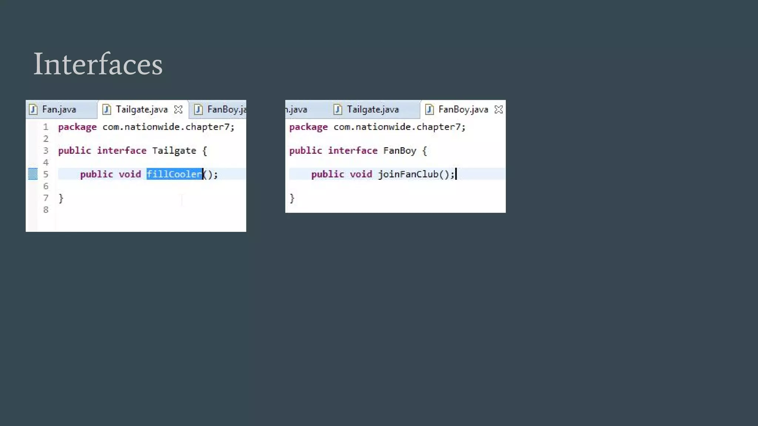The image size is (758, 426).
Task: Click line number 1 in the gutter
Action: pyautogui.click(x=46, y=127)
